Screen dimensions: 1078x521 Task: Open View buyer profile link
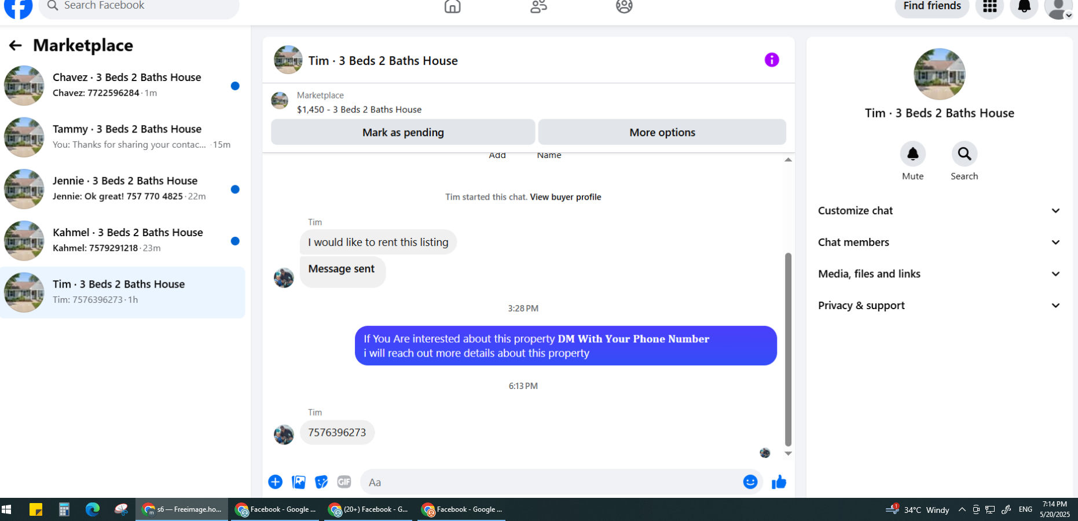tap(565, 197)
